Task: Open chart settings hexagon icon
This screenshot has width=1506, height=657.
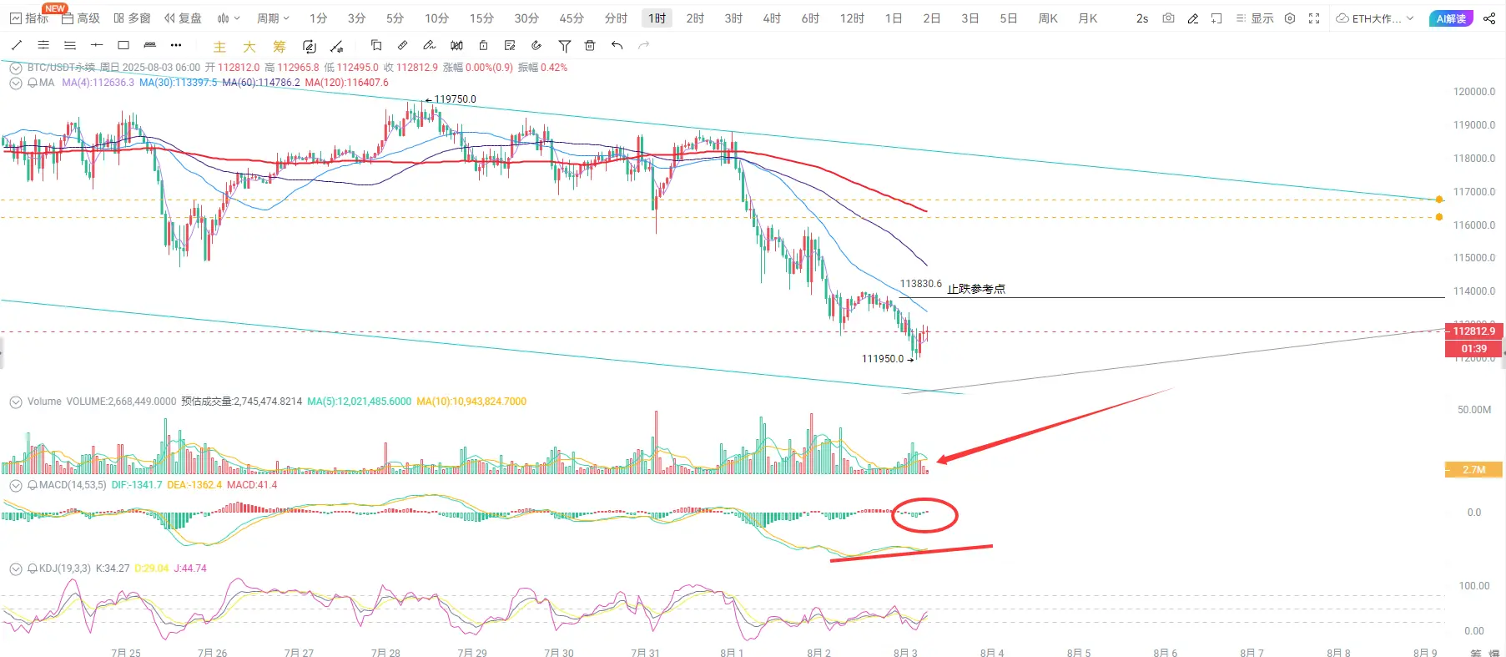Action: pos(1290,18)
